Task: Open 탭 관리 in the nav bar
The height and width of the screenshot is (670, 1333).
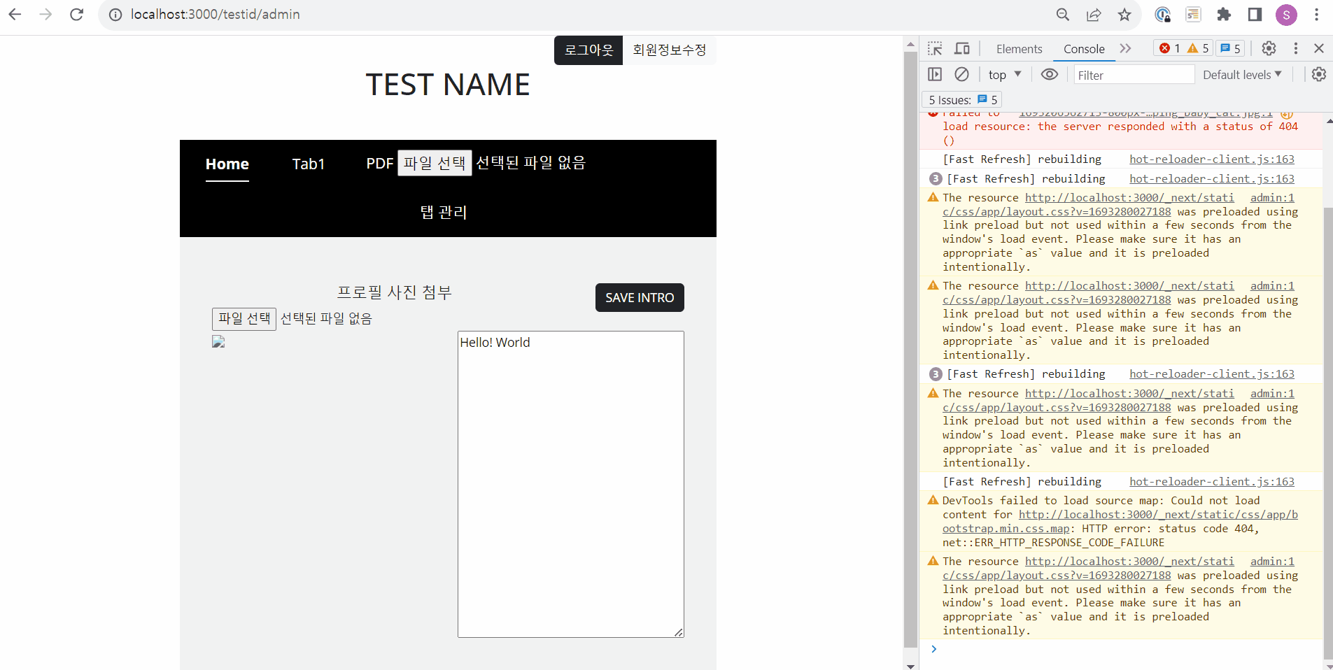Action: click(444, 212)
